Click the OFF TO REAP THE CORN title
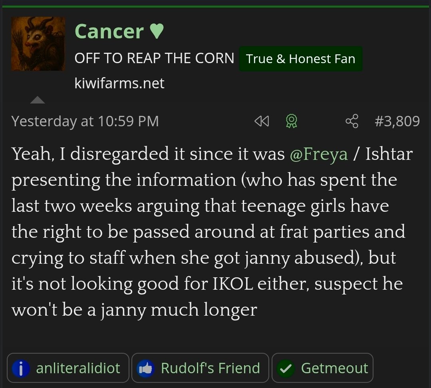The image size is (431, 388). pos(154,59)
